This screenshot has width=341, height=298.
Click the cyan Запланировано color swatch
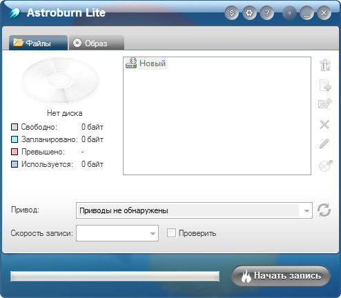pyautogui.click(x=14, y=139)
